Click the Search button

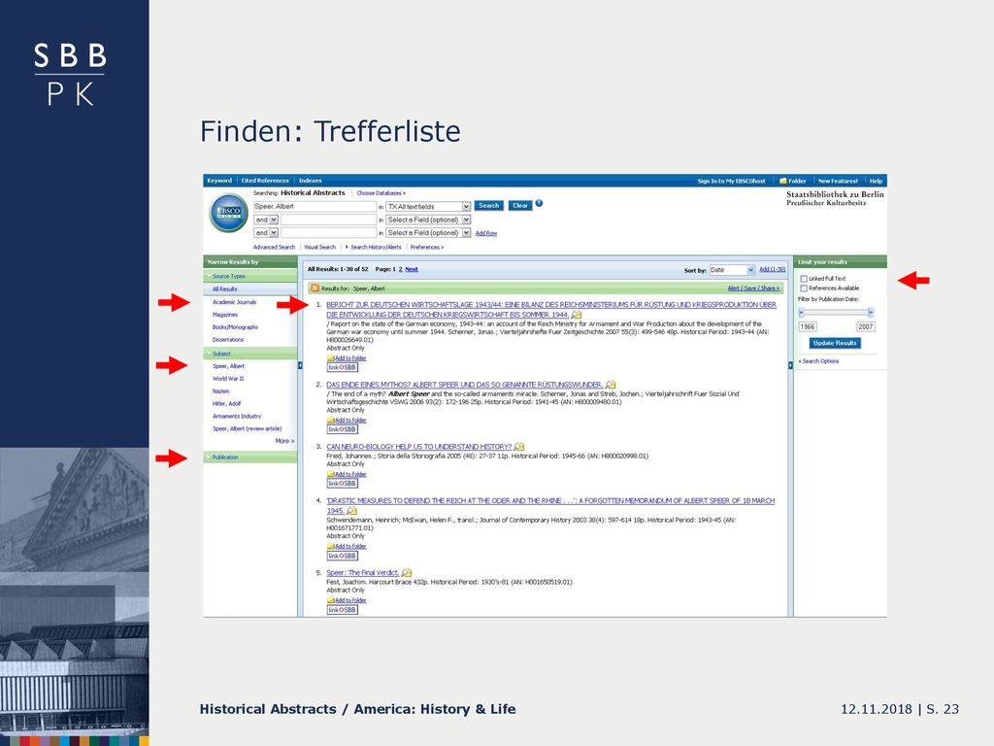489,206
